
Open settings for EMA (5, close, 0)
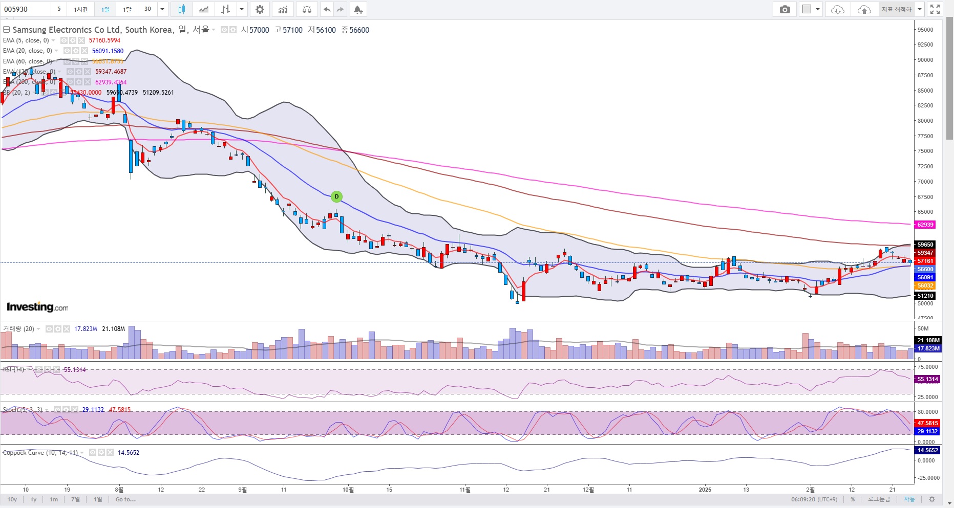[73, 40]
